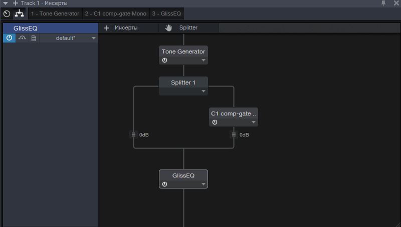Image resolution: width=401 pixels, height=227 pixels.
Task: Toggle Tone Generator node power
Action: tap(165, 60)
